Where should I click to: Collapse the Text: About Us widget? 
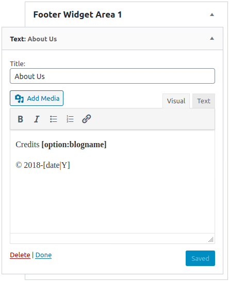[x=212, y=38]
